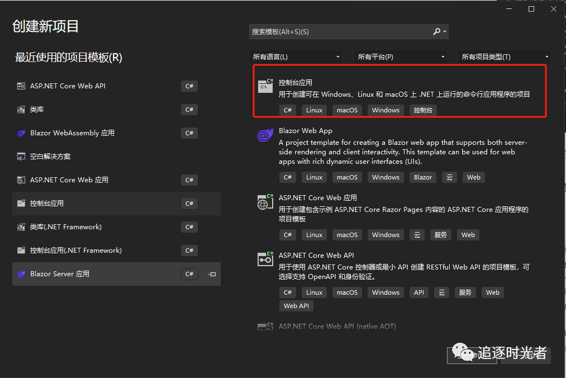
Task: Choose the 控制台应用 template title in the list
Action: tap(295, 83)
